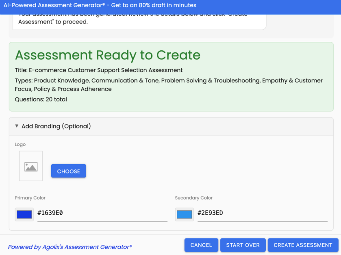Click the Assessment Ready to Create heading
Viewport: 341px width, 255px height.
coord(108,55)
